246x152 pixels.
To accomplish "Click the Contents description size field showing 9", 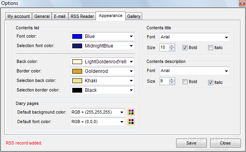I will click(164, 81).
